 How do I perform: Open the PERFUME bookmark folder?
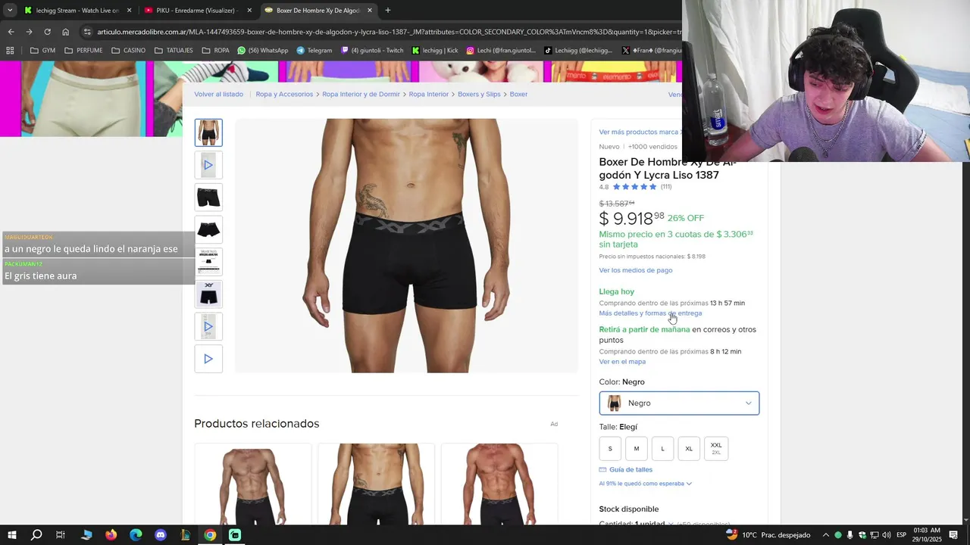83,51
